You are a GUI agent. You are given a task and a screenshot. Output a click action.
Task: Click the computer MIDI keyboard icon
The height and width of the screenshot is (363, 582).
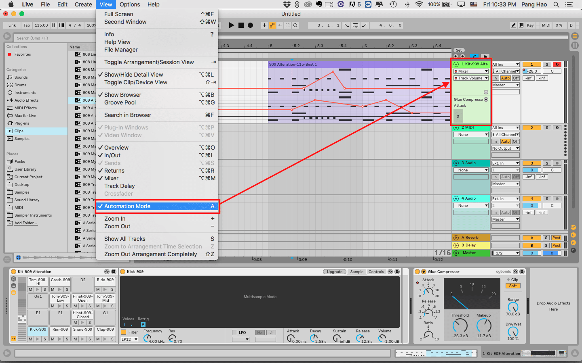[x=521, y=25]
